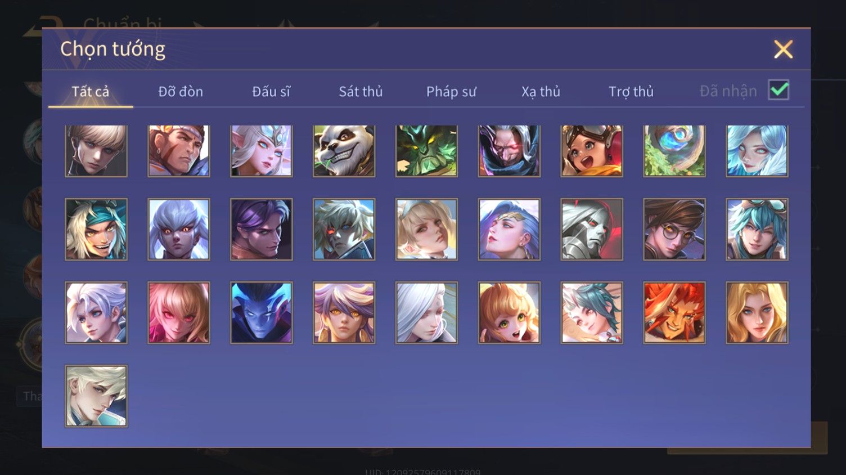Filter by Xạ thủ role
The width and height of the screenshot is (846, 475).
541,91
